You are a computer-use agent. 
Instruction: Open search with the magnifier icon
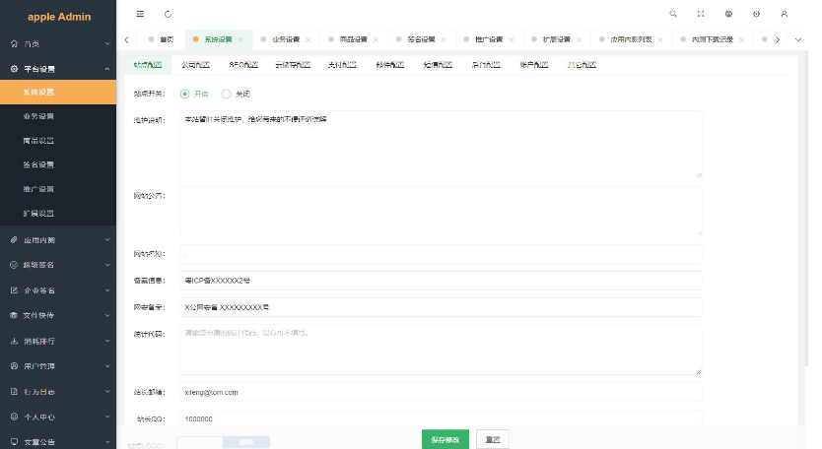[673, 15]
